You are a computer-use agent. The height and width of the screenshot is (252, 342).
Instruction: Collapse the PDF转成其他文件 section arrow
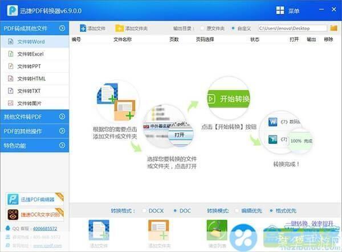(x=62, y=28)
